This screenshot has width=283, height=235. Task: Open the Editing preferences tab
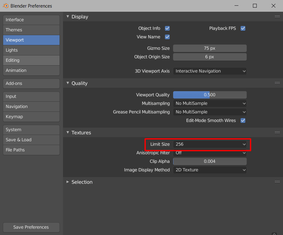click(x=31, y=60)
